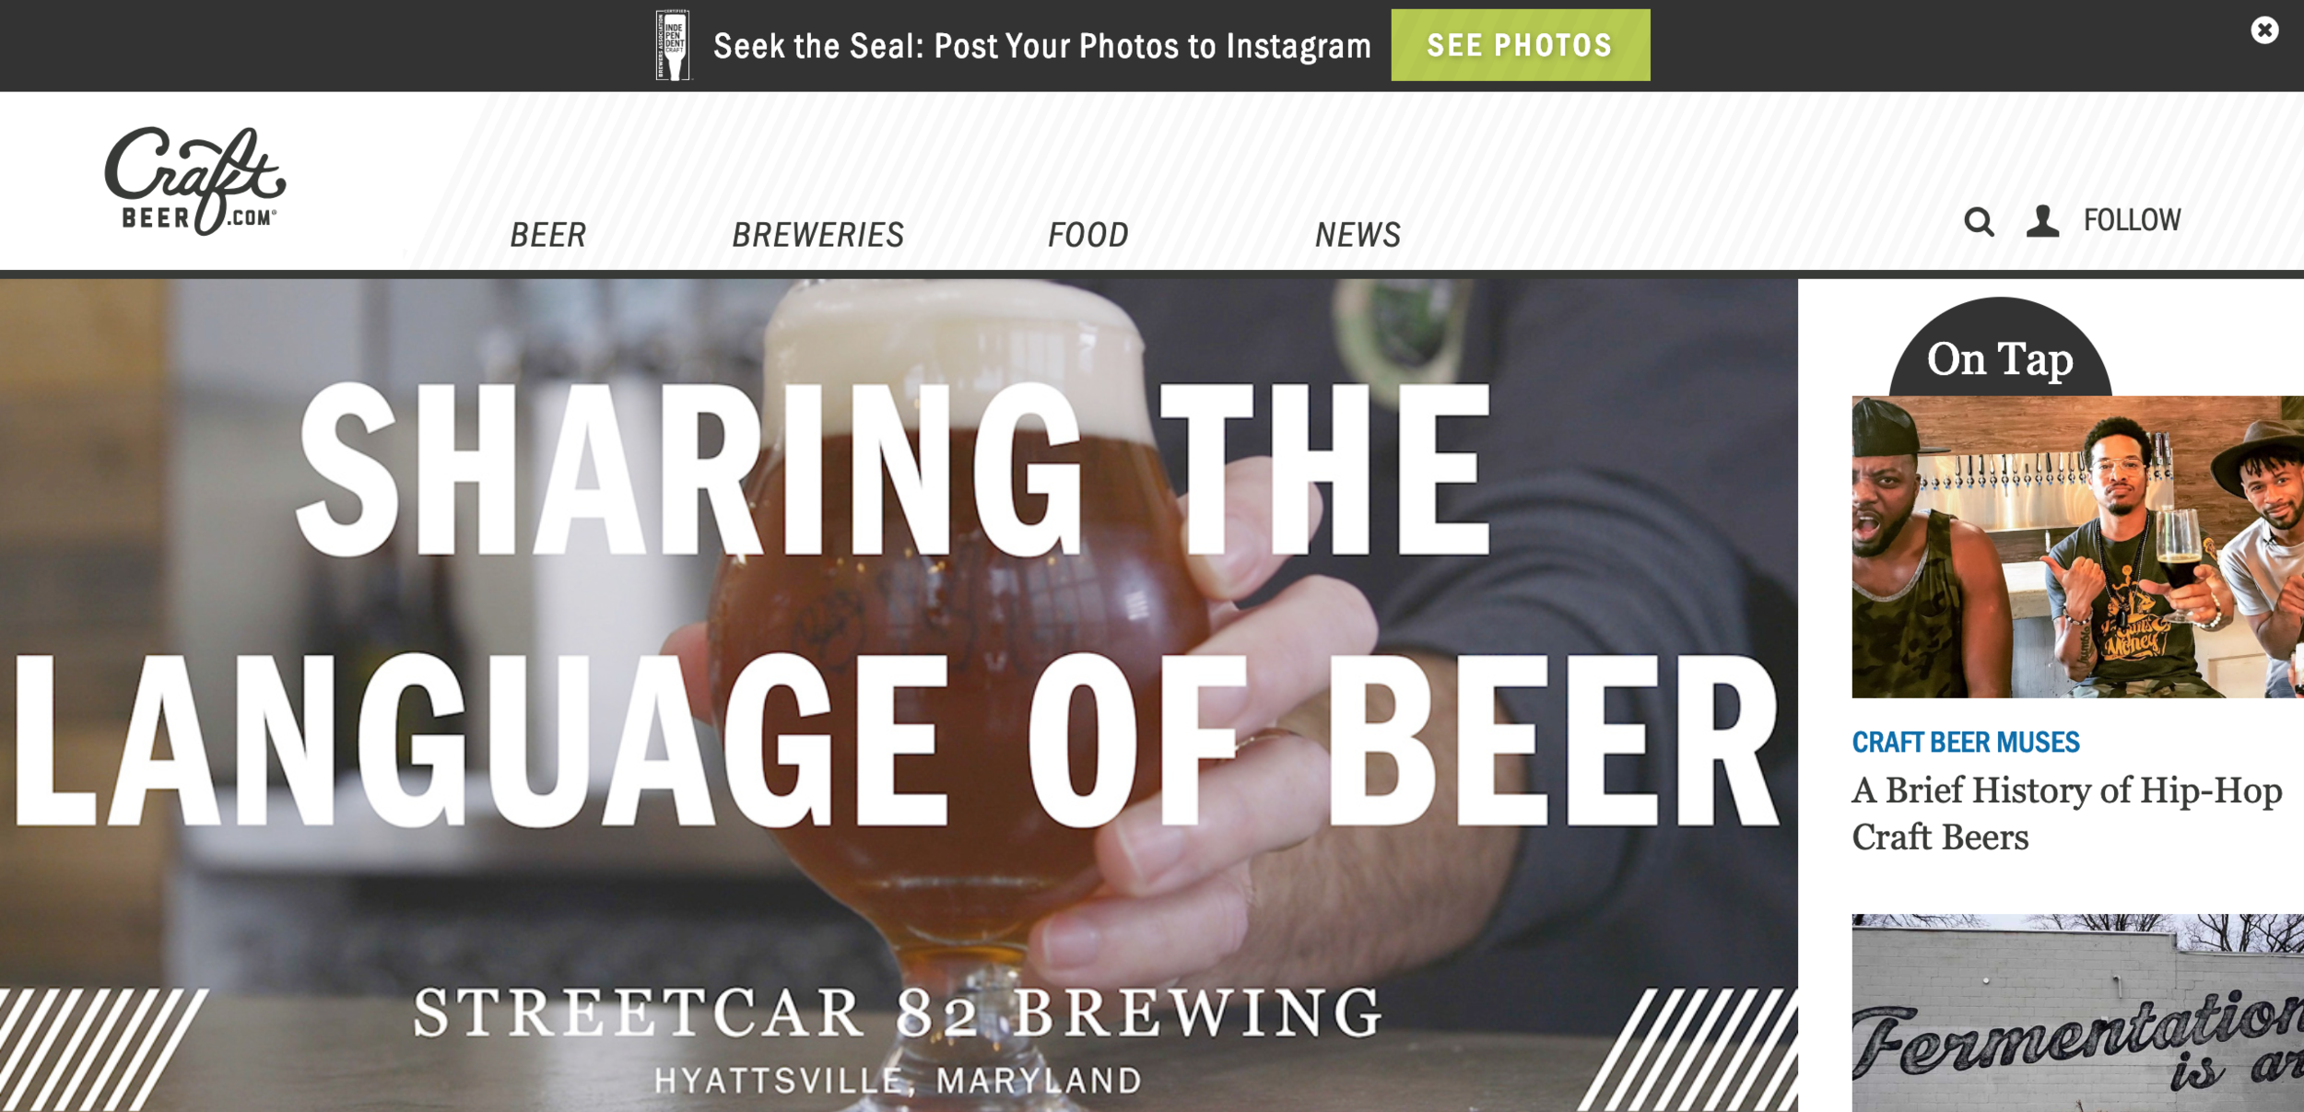The image size is (2304, 1112).
Task: Open the BEER menu
Action: (548, 235)
